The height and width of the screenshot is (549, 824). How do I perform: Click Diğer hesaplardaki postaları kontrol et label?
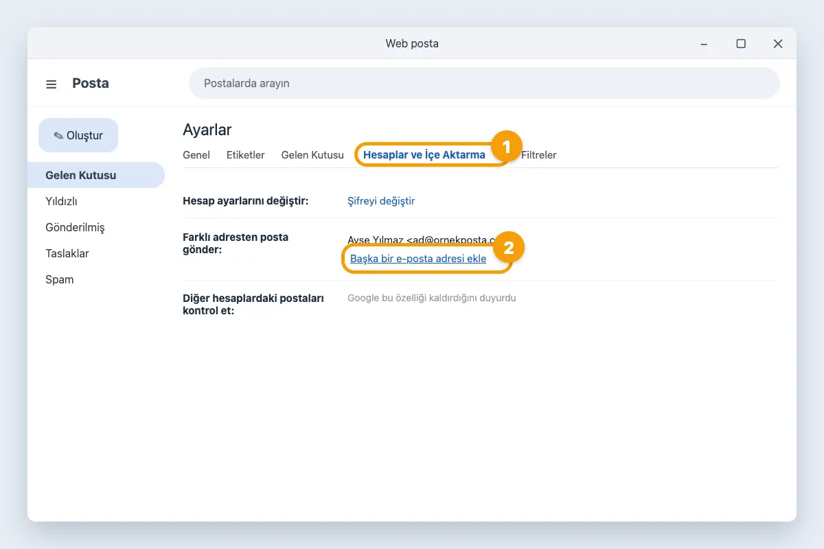(x=253, y=305)
